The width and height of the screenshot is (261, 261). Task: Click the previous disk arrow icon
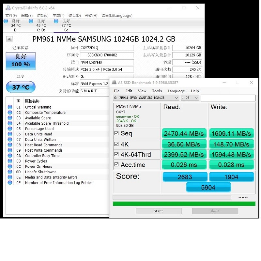pyautogui.click(x=9, y=39)
